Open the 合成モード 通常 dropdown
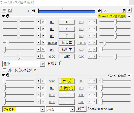 coord(24,64)
